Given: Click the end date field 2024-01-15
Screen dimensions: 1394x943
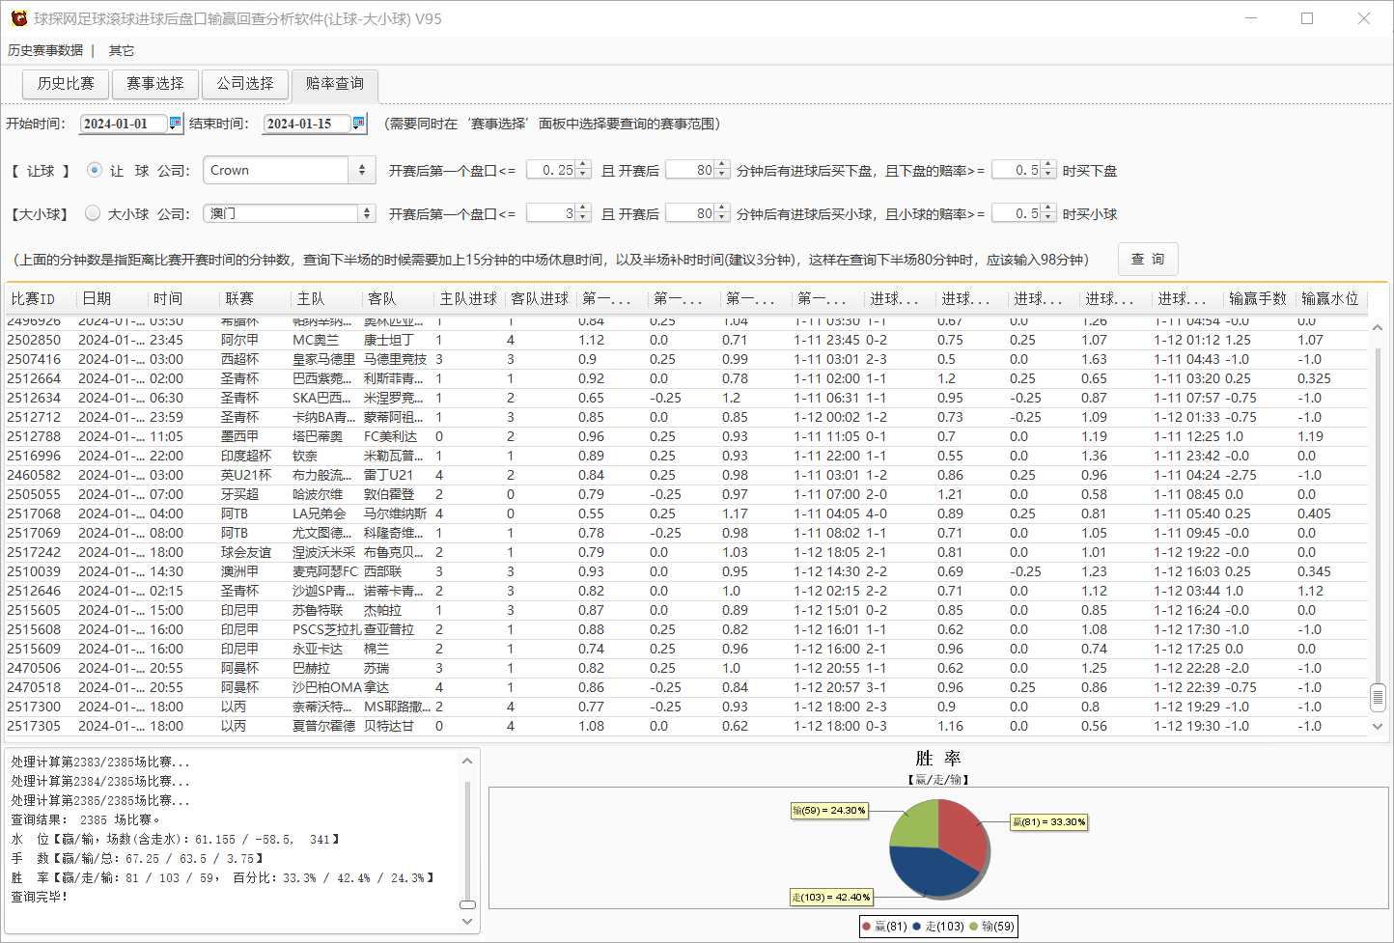Looking at the screenshot, I should coord(308,124).
